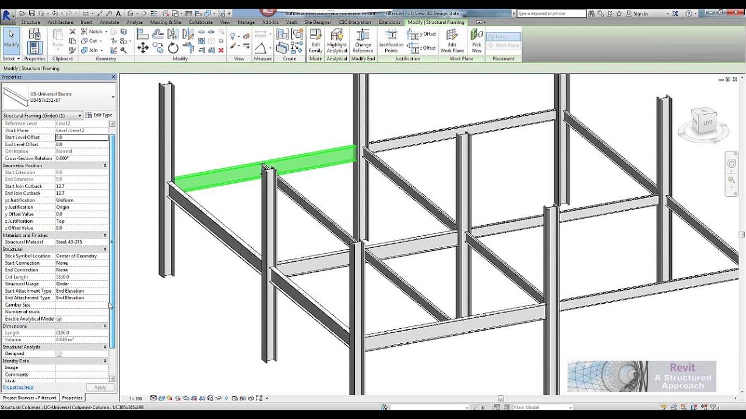Collapse the Dimensions section
The height and width of the screenshot is (419, 746).
click(x=105, y=326)
